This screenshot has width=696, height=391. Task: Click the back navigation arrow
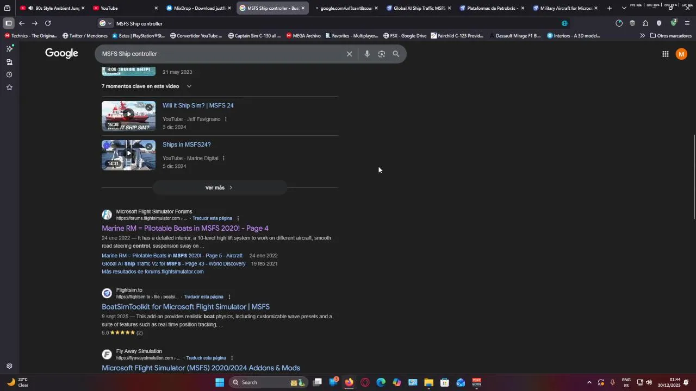coord(21,23)
